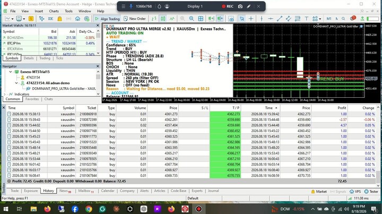Select the Fibonacci retracement tool
382x214 pixels.
298,18
